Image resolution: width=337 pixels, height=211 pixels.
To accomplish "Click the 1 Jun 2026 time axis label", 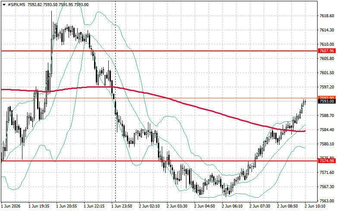I will pyautogui.click(x=11, y=206).
